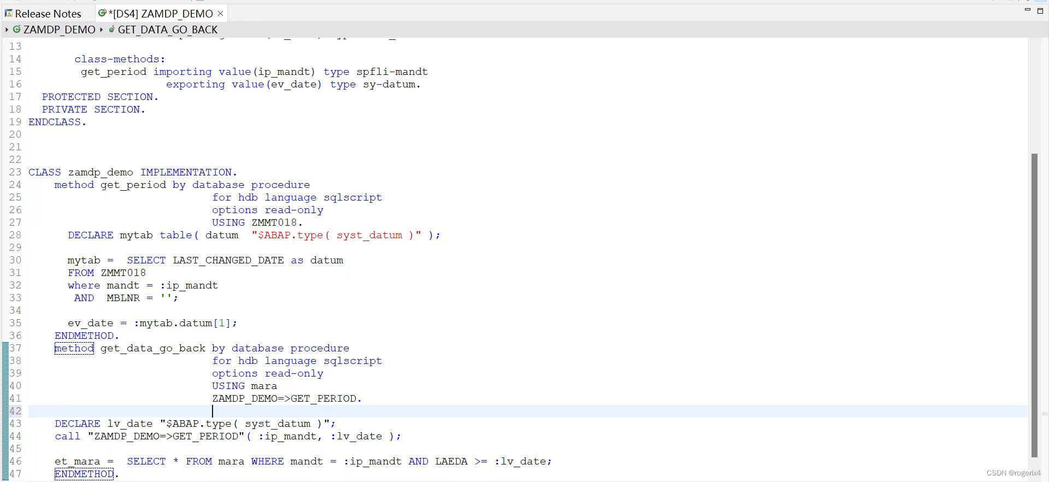Maximize the editor area
The image size is (1049, 482).
pos(1040,10)
